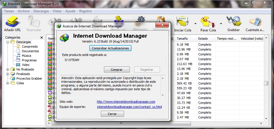Click the vertical scrollbar thumb of download list
Screen dimensions: 274x129
click(266, 83)
